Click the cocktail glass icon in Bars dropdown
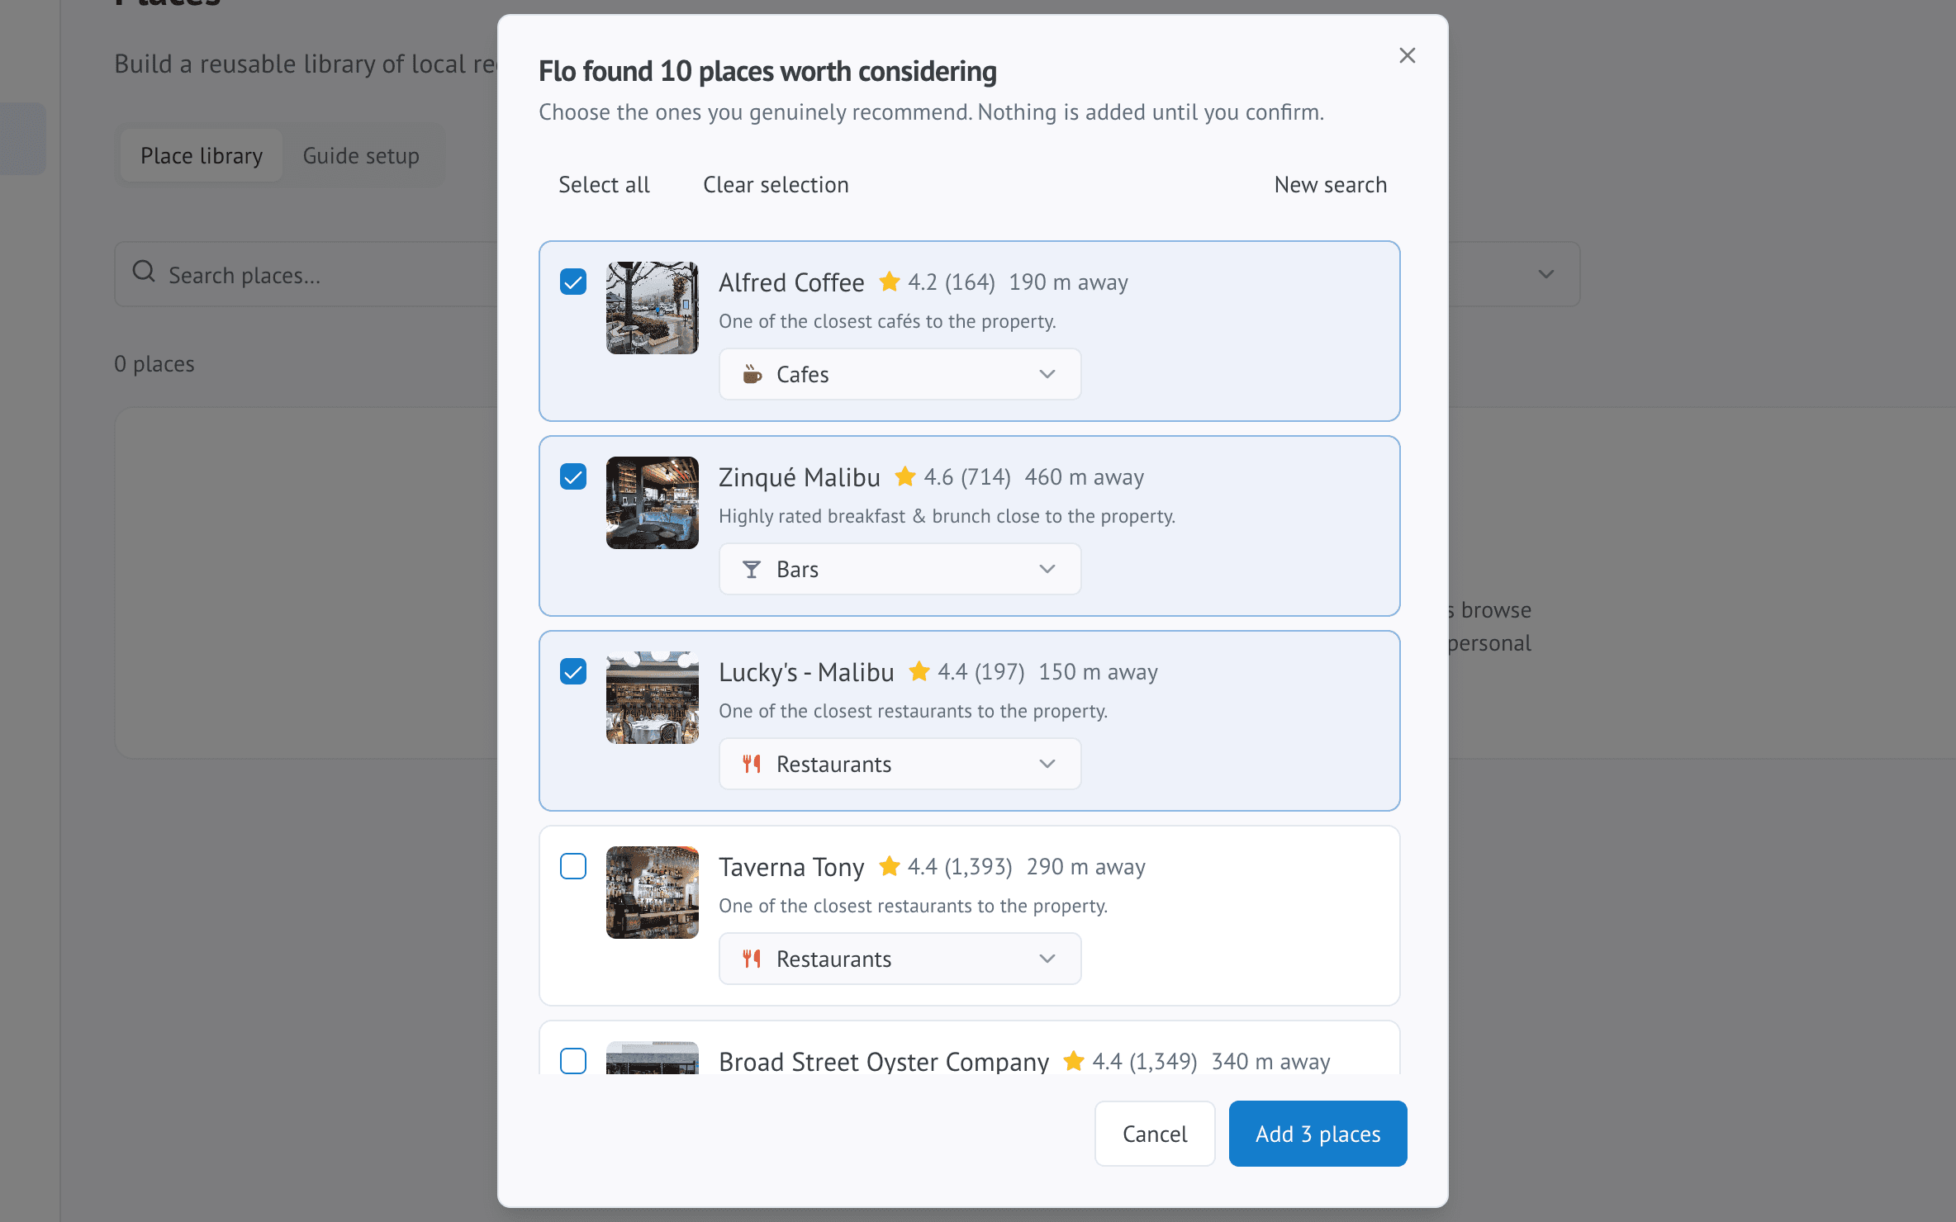The image size is (1956, 1222). [752, 569]
